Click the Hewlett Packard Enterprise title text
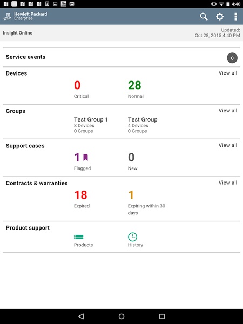The image size is (243, 324). point(31,16)
